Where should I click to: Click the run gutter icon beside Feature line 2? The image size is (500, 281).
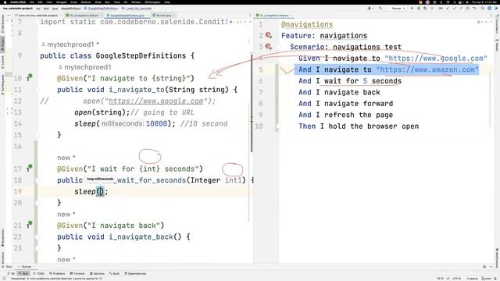[x=269, y=35]
